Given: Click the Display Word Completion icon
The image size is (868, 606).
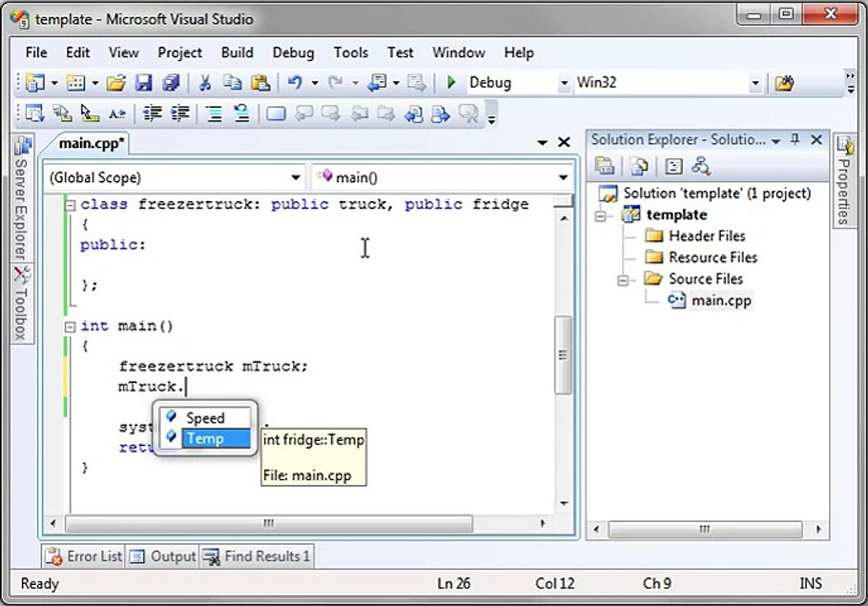Looking at the screenshot, I should click(117, 114).
